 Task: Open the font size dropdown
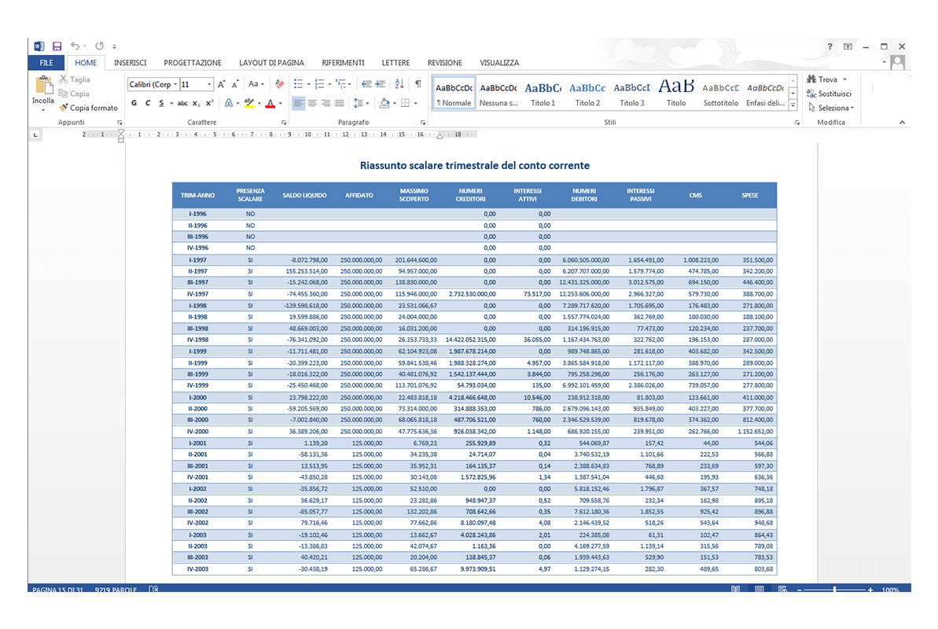pyautogui.click(x=209, y=84)
